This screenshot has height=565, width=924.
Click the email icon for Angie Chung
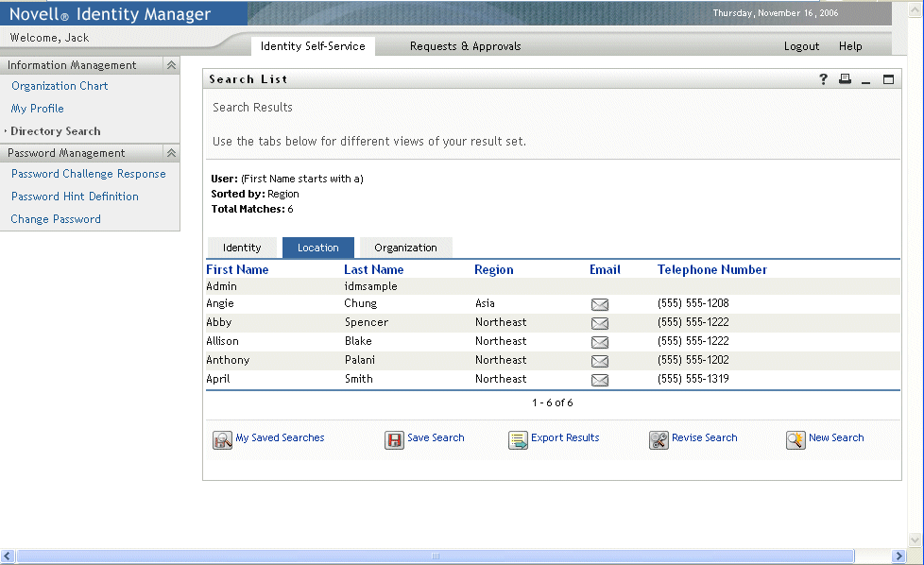tap(599, 304)
